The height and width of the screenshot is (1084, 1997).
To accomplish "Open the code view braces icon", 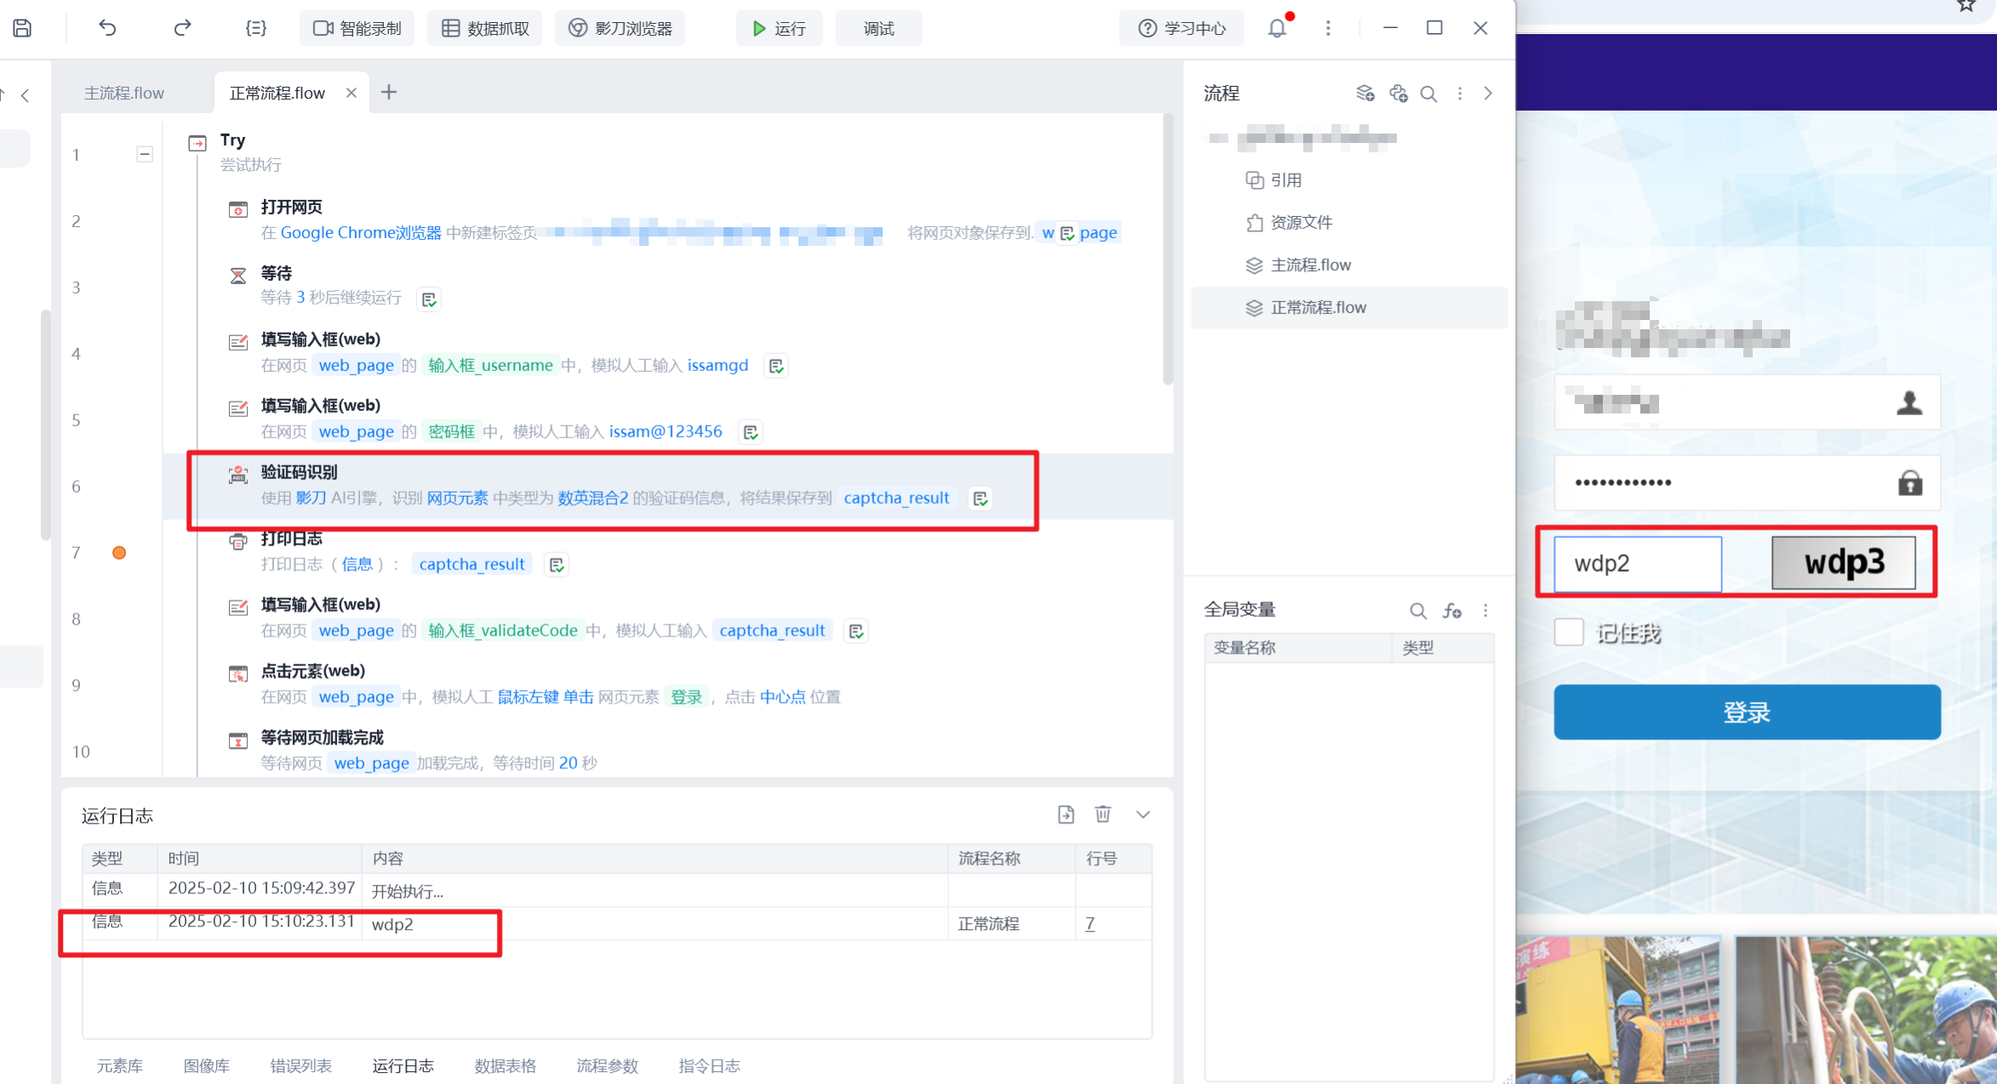I will (x=255, y=28).
